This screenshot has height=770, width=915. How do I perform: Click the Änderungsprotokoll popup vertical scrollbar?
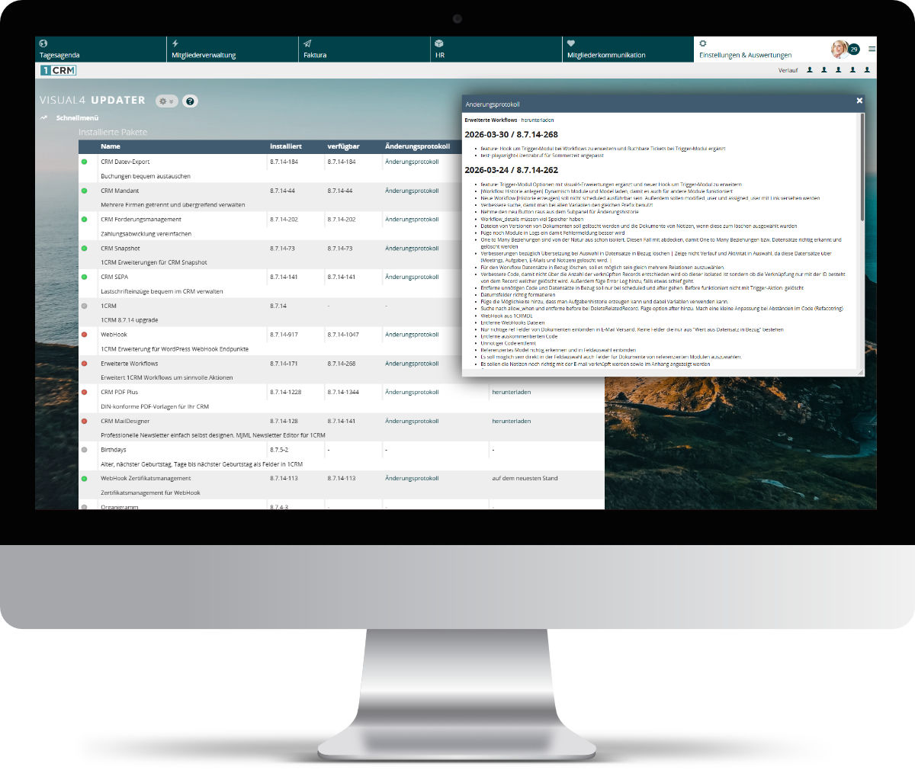862,168
